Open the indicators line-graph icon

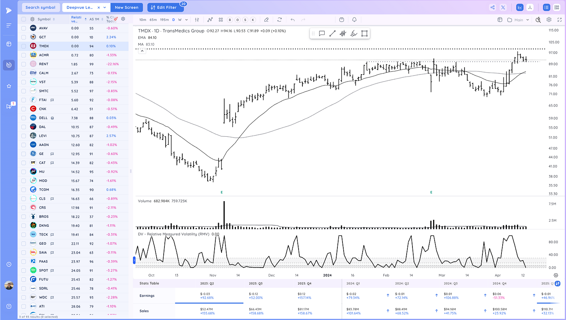pos(210,20)
